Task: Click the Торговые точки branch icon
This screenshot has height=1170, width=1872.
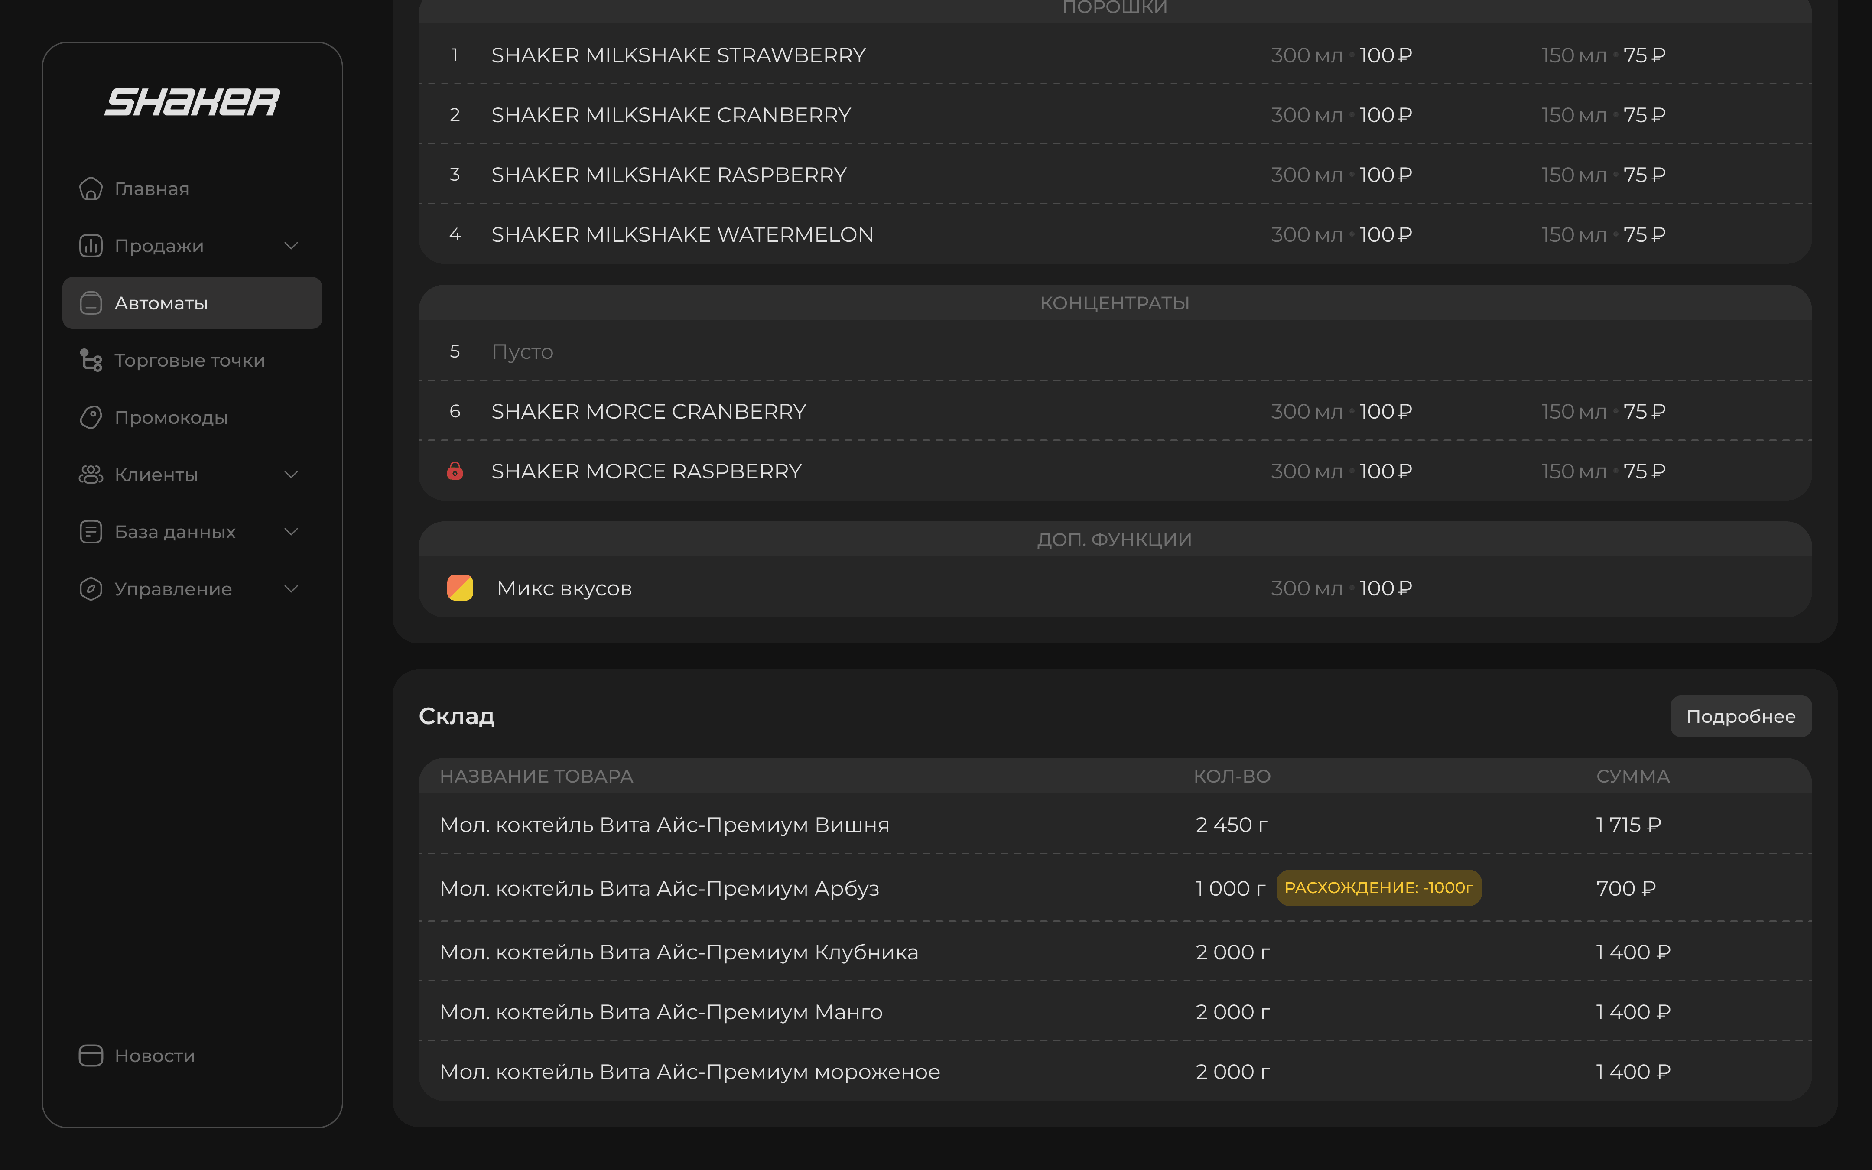Action: [x=91, y=361]
